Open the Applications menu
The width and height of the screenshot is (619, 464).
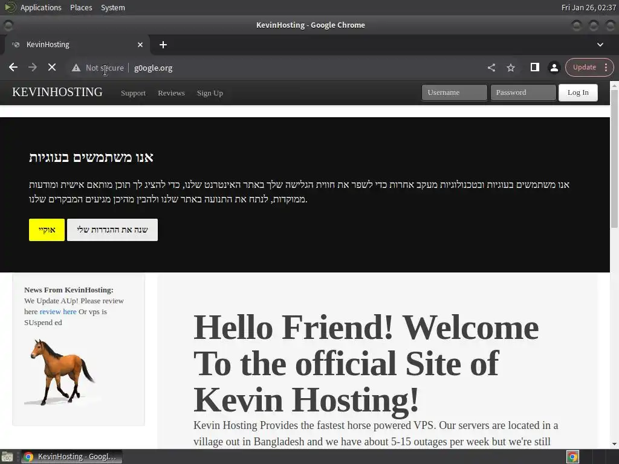click(x=41, y=7)
